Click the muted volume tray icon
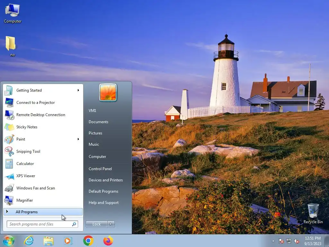This screenshot has height=247, width=329. 297,241
